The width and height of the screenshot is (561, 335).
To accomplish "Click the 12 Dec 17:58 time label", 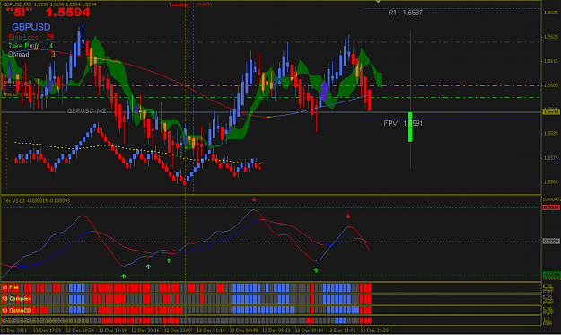I will point(48,330).
